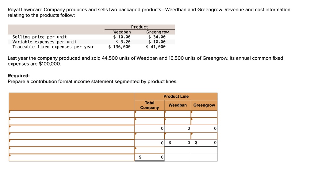Select fourth-row Total Company input cell

[150, 136]
